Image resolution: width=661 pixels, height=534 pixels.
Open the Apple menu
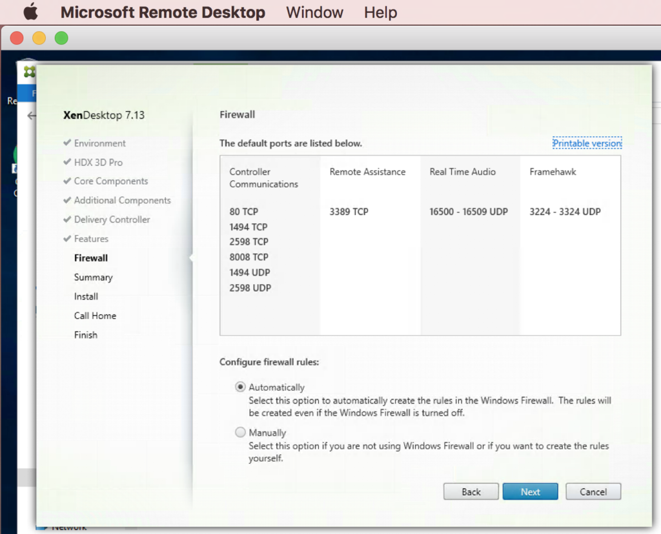tap(30, 12)
